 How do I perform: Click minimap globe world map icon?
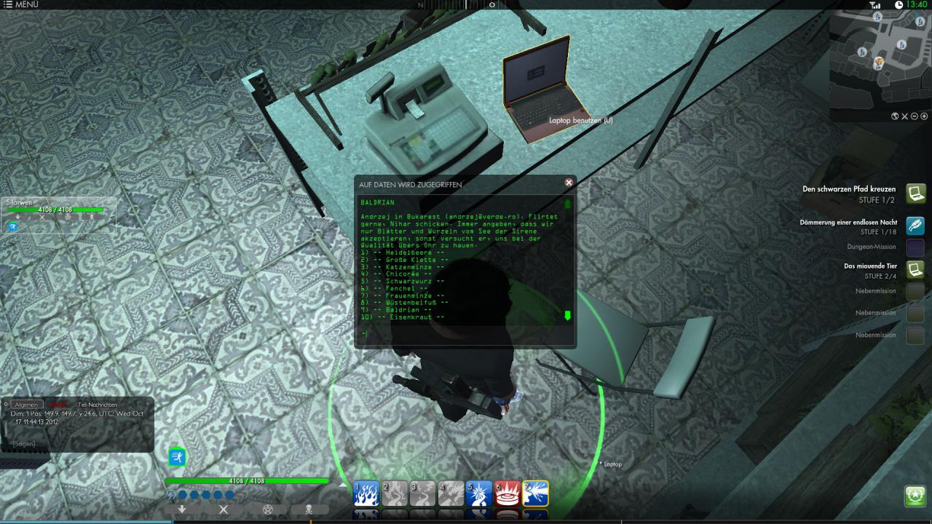896,116
